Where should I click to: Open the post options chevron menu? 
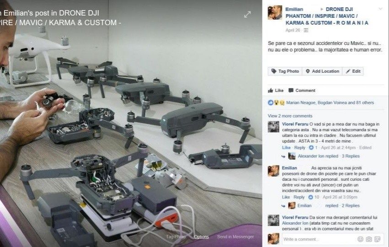(380, 9)
